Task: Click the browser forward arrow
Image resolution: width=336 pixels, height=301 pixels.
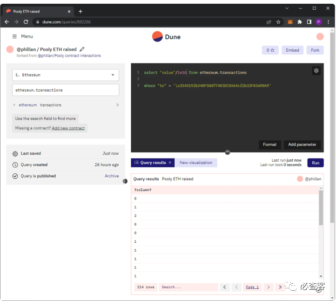Action: point(16,22)
